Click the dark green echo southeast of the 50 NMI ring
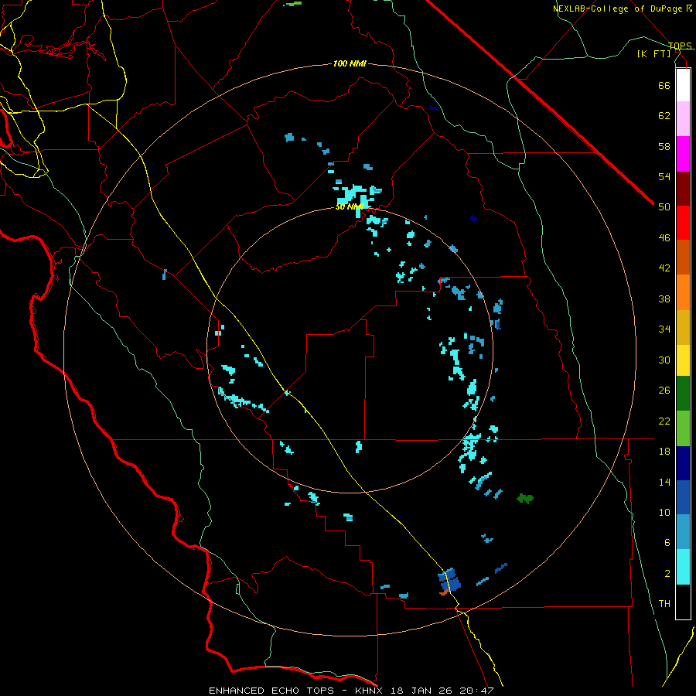Screen dimensions: 696x696 (x=525, y=499)
